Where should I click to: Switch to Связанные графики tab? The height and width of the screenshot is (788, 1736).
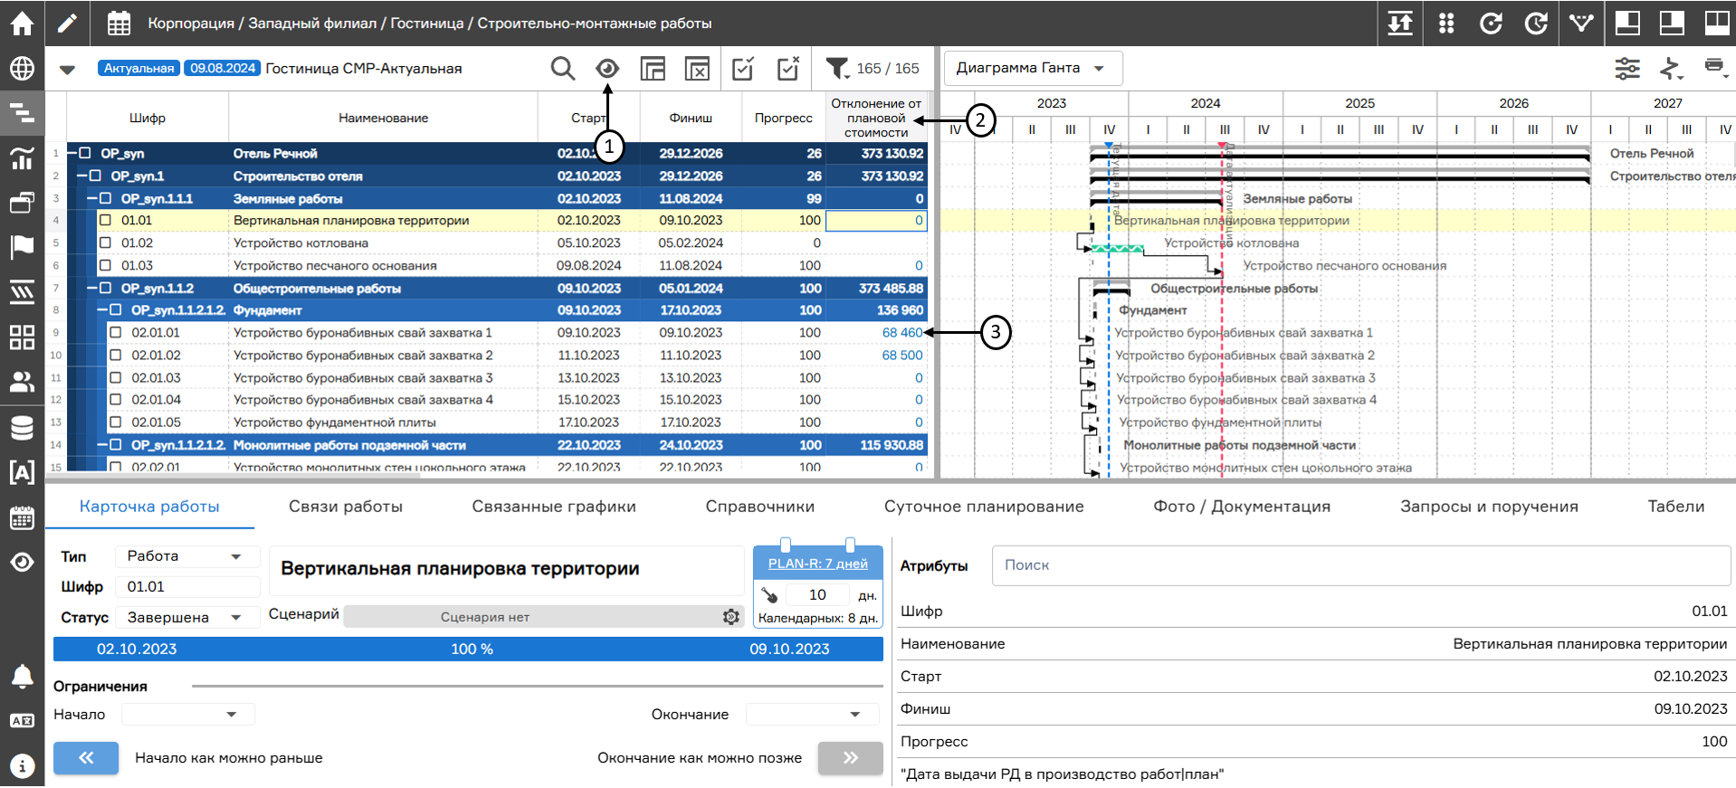[x=554, y=507]
